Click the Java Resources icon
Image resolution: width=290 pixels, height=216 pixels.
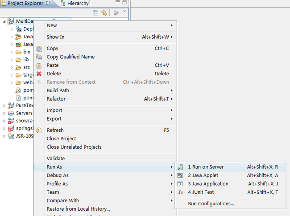pyautogui.click(x=18, y=37)
